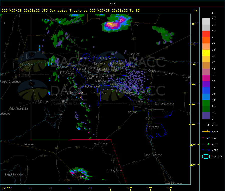
Task: Click the G_Campos location label
Action: (x=170, y=73)
